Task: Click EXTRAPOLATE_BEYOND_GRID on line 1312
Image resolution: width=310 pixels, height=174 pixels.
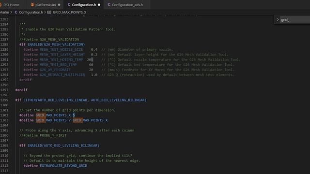Action: pyautogui.click(x=63, y=166)
